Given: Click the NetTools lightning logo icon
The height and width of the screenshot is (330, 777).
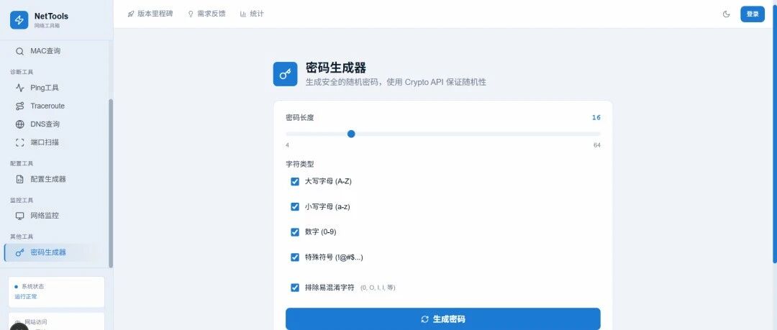Looking at the screenshot, I should pos(19,20).
